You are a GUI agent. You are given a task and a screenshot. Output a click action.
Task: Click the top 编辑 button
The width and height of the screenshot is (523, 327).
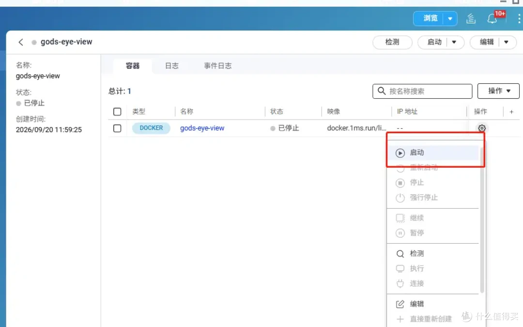click(487, 42)
